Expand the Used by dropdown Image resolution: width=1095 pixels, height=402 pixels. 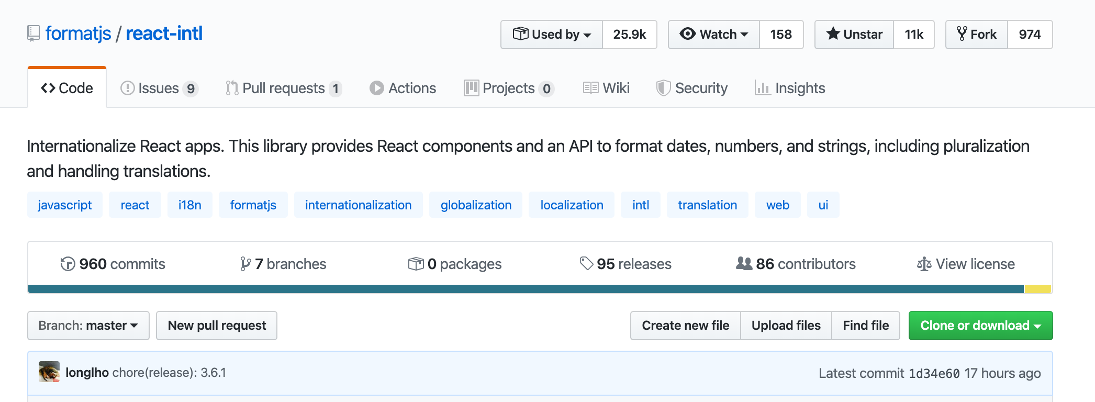[552, 35]
